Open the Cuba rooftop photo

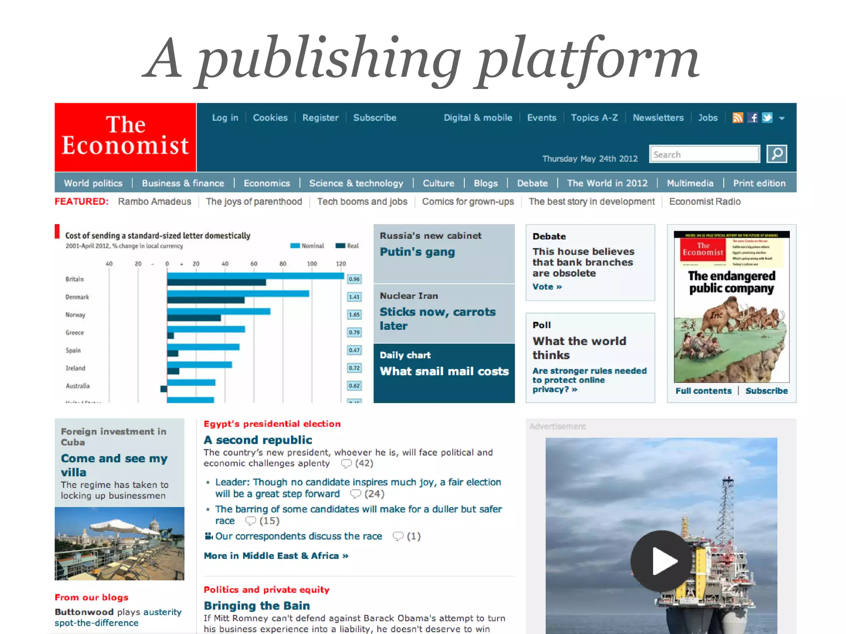pyautogui.click(x=119, y=543)
